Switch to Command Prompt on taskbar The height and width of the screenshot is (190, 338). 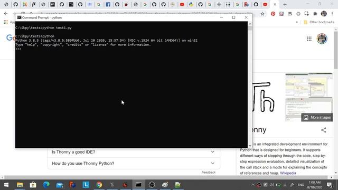point(138,185)
